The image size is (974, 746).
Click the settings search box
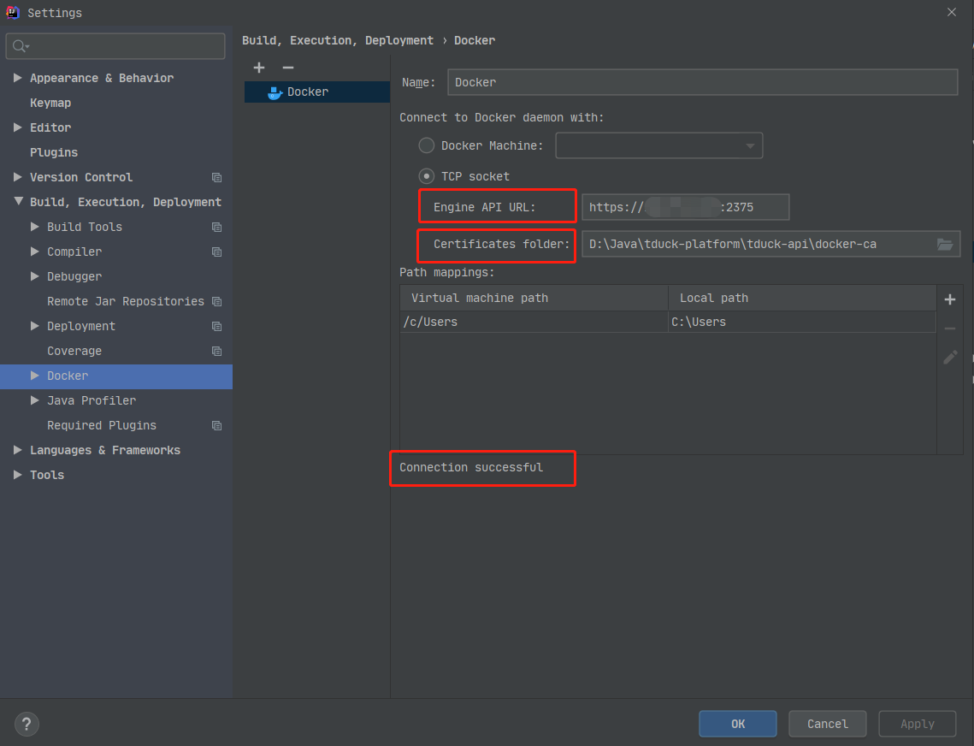[115, 46]
